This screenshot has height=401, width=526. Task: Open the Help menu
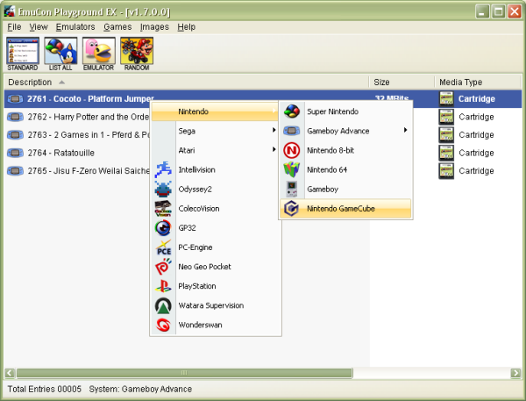187,27
